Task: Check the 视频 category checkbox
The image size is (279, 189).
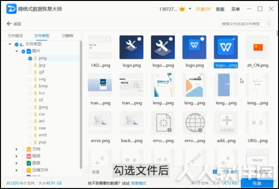Action: (x=24, y=156)
